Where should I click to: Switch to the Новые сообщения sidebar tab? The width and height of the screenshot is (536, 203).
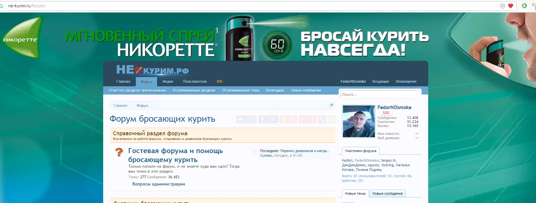tap(387, 194)
